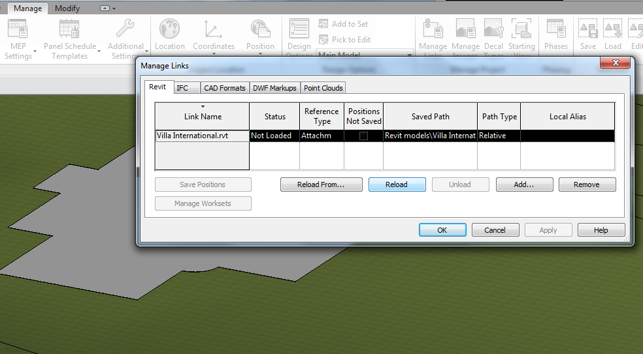Open the Coordinates tool
The height and width of the screenshot is (354, 643).
pyautogui.click(x=213, y=30)
